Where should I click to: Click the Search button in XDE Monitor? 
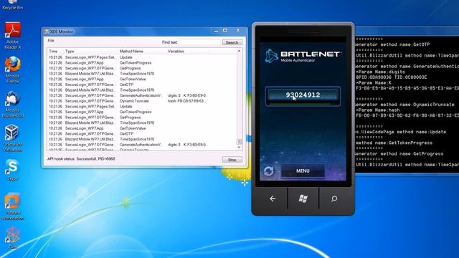[x=232, y=42]
